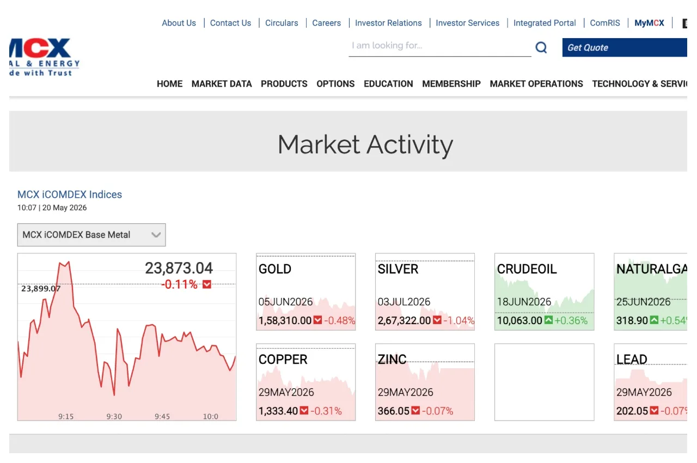
Task: Open the NATURALGAS commodity card
Action: tap(651, 292)
